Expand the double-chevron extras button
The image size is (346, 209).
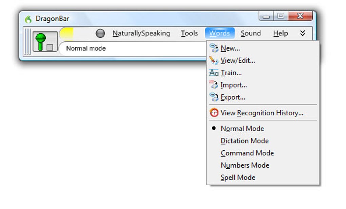pos(303,33)
